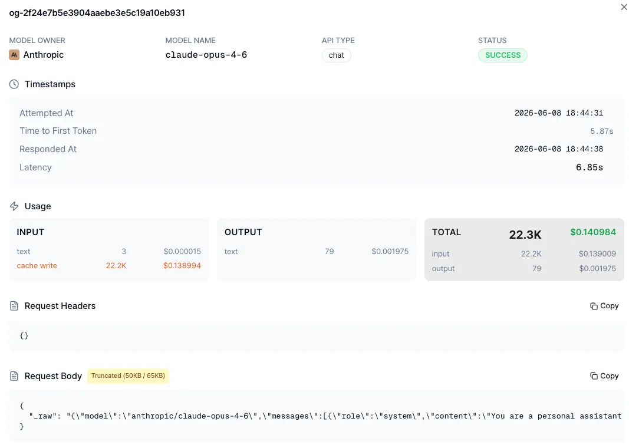Select the claude-opus-4-6 model name
The width and height of the screenshot is (629, 448).
point(206,55)
